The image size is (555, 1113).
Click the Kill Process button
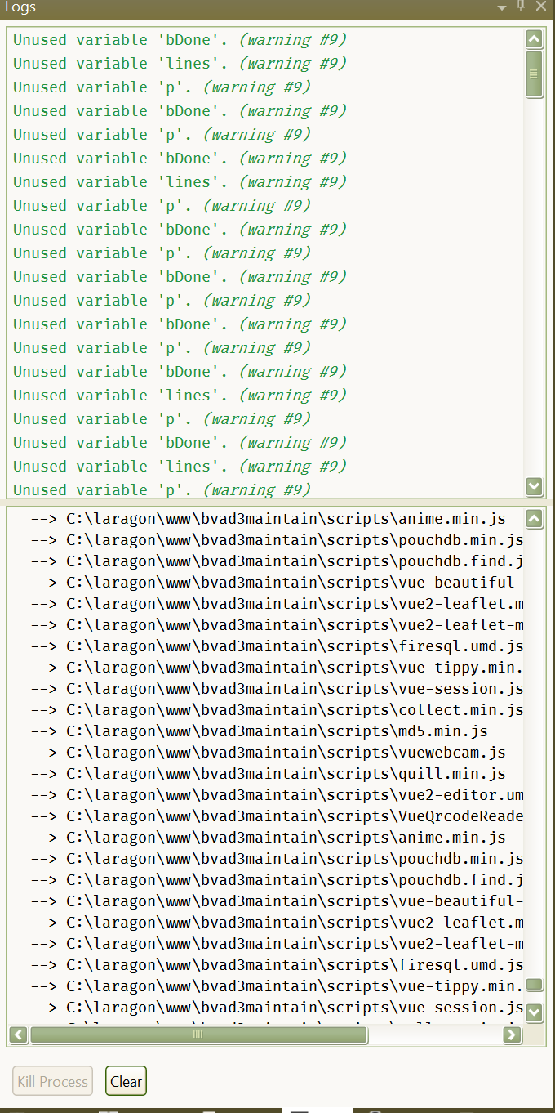52,1081
